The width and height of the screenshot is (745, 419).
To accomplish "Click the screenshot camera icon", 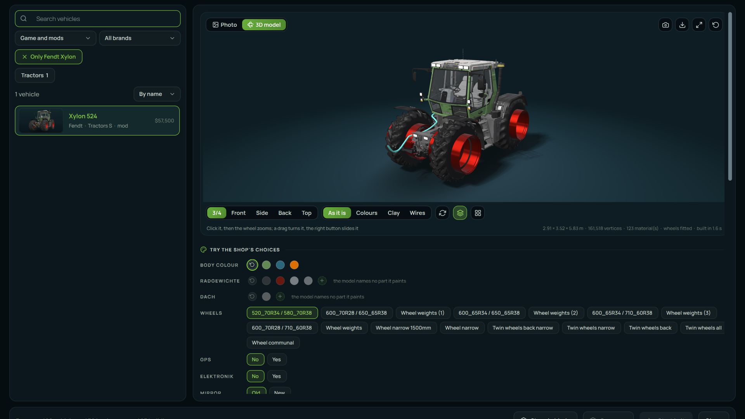I will click(665, 25).
